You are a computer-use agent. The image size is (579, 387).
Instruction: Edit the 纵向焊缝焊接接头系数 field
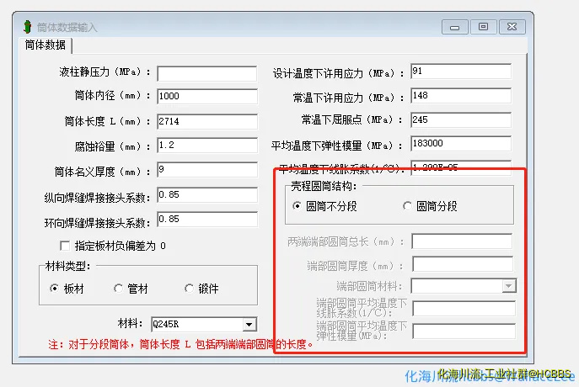pos(207,194)
